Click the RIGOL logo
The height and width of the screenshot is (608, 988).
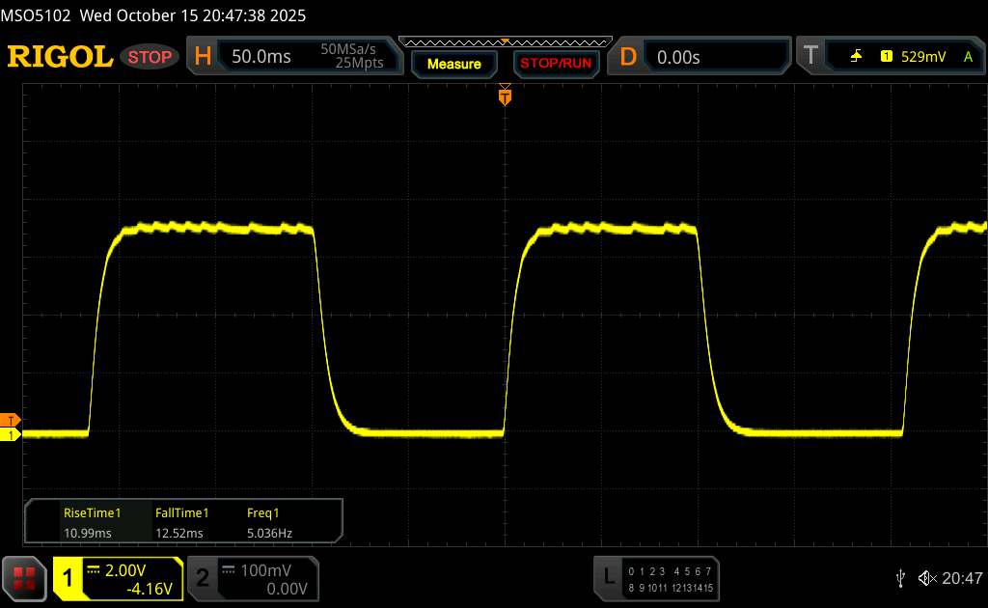point(60,57)
